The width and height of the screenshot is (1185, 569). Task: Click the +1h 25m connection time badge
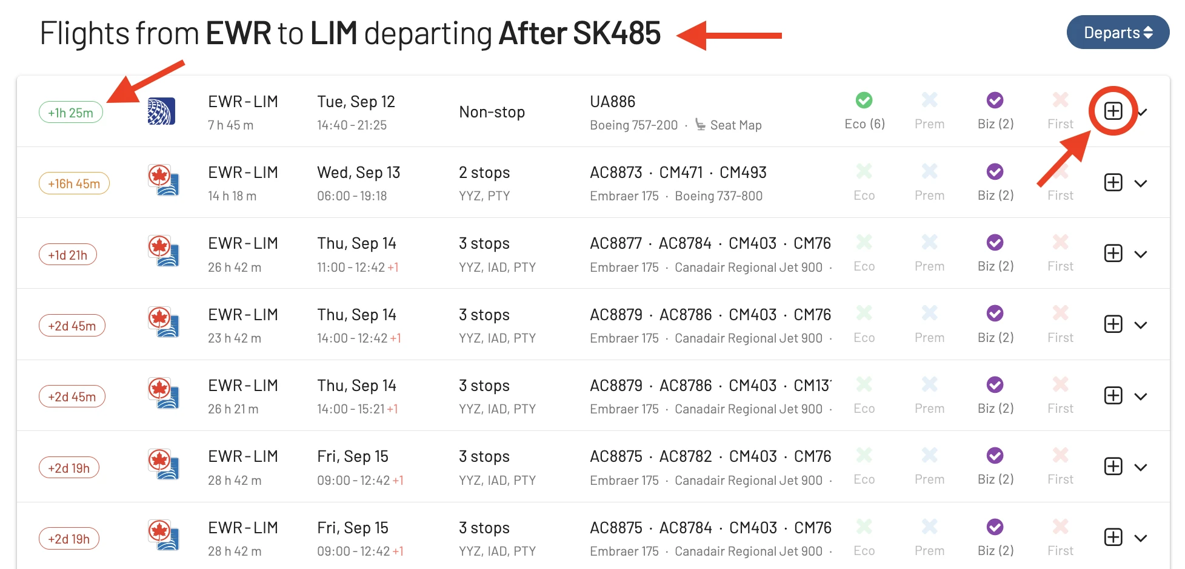pos(71,113)
